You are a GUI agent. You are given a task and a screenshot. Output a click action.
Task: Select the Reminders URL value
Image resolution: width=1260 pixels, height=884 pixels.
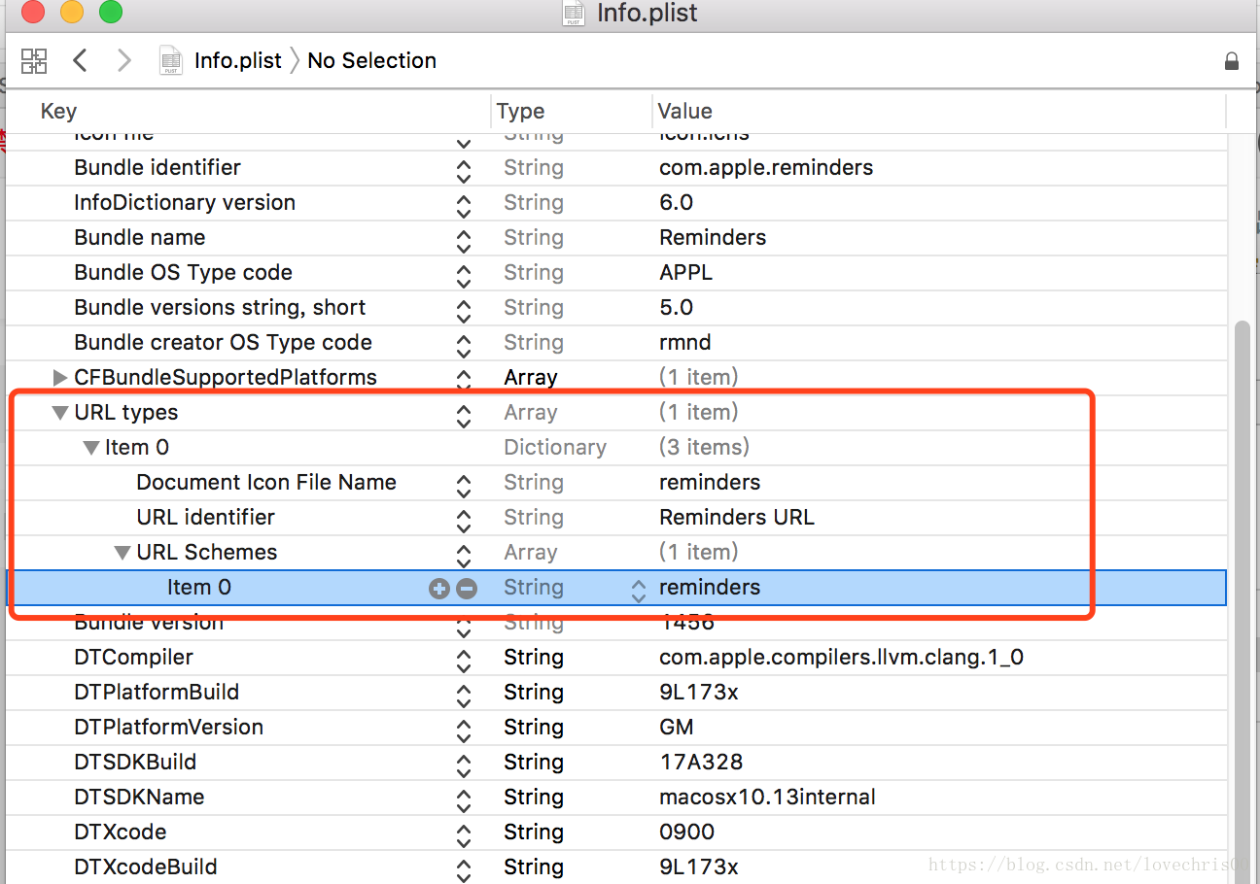(x=737, y=517)
